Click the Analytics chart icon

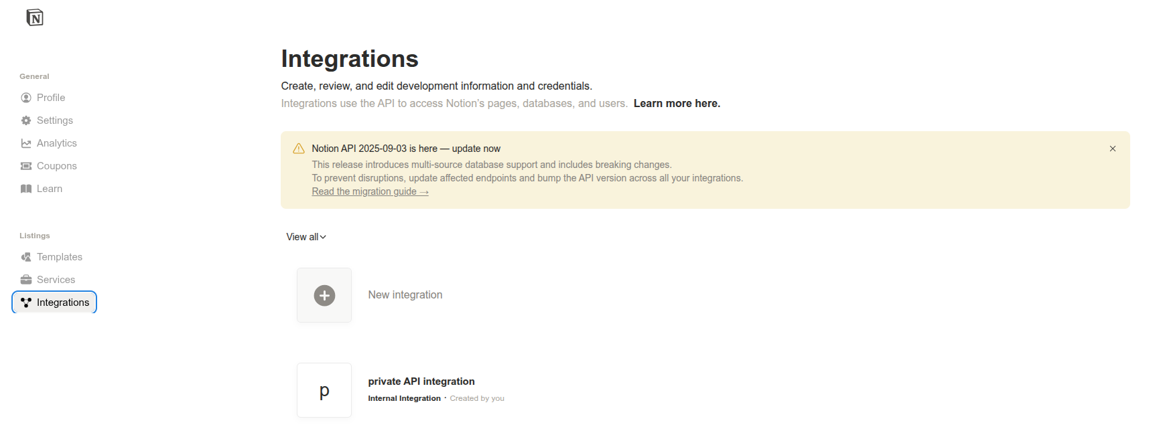tap(26, 143)
